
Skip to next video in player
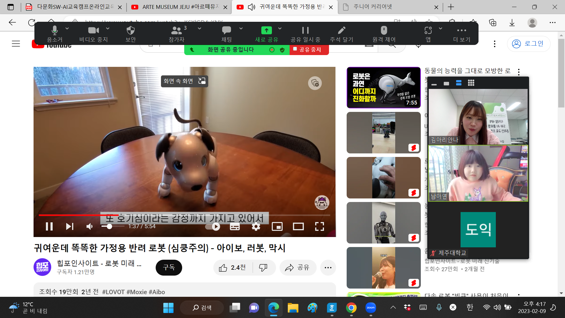(70, 226)
